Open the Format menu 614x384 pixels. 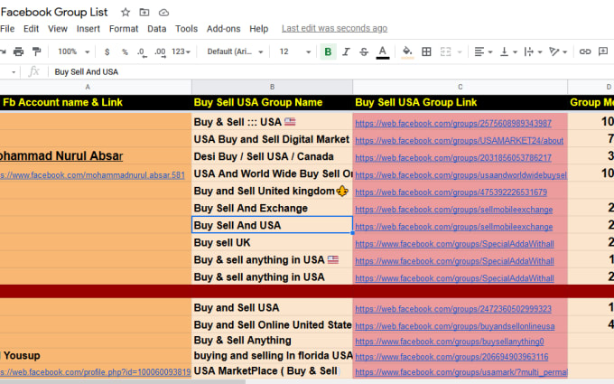click(x=124, y=29)
